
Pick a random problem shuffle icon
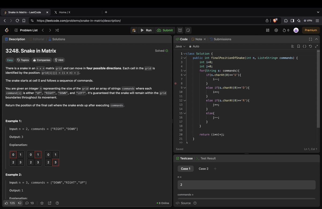pos(57,30)
